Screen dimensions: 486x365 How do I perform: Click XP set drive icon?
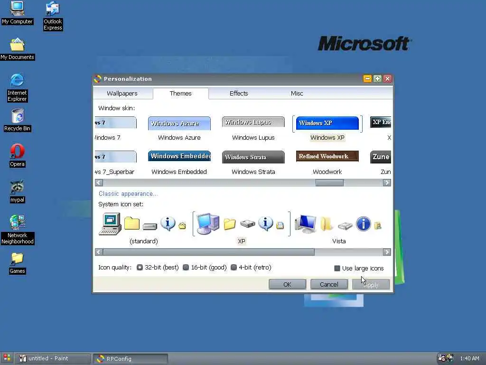point(247,224)
